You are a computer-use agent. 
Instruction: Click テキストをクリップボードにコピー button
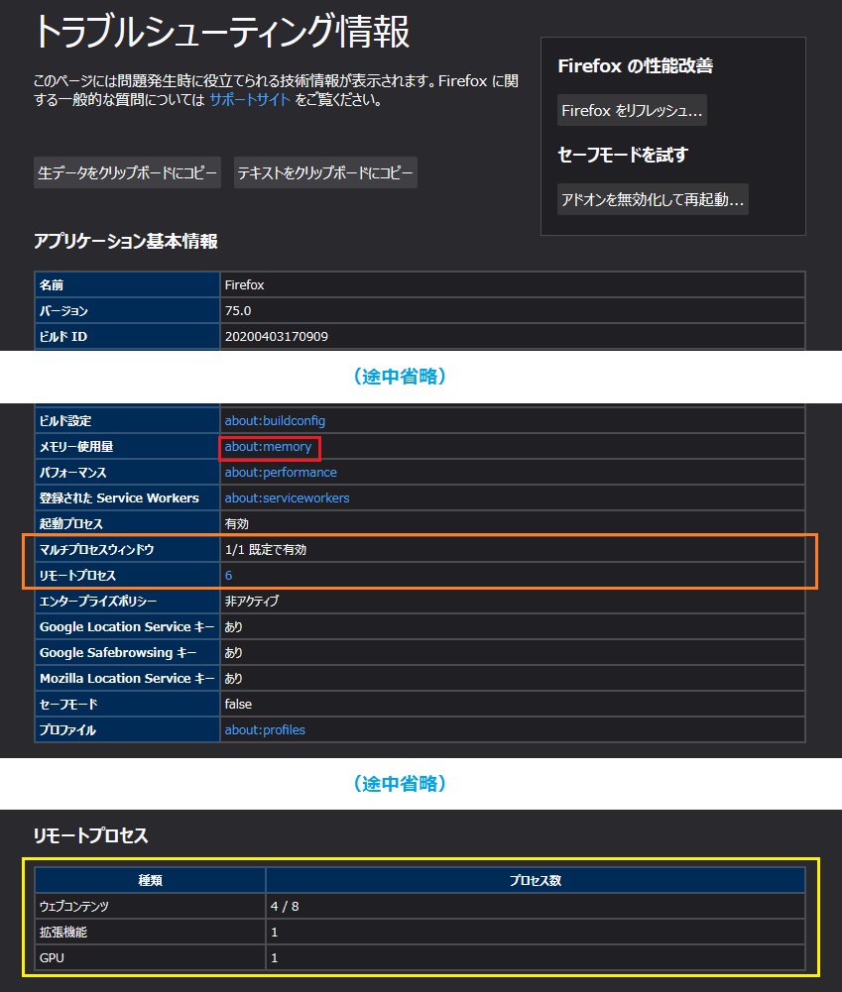coord(325,172)
